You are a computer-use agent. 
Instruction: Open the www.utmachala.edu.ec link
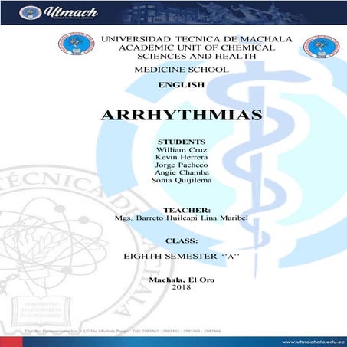pyautogui.click(x=313, y=342)
